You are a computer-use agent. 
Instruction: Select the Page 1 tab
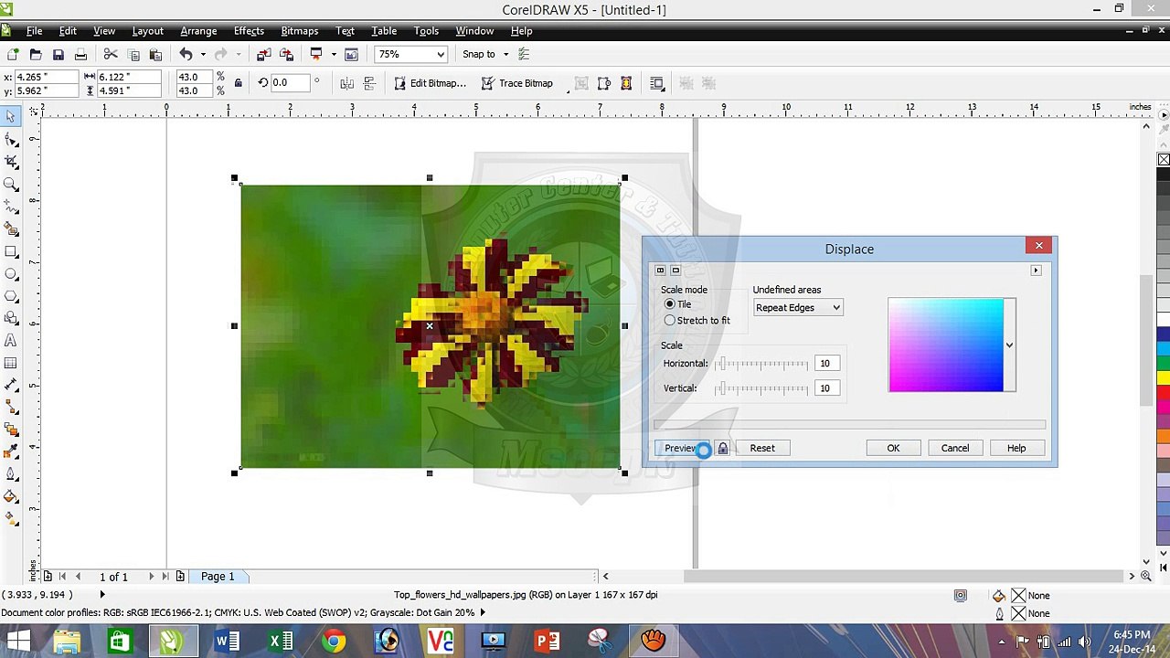point(218,577)
